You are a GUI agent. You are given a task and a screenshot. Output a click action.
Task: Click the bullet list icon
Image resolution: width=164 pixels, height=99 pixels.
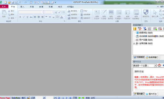[64, 12]
